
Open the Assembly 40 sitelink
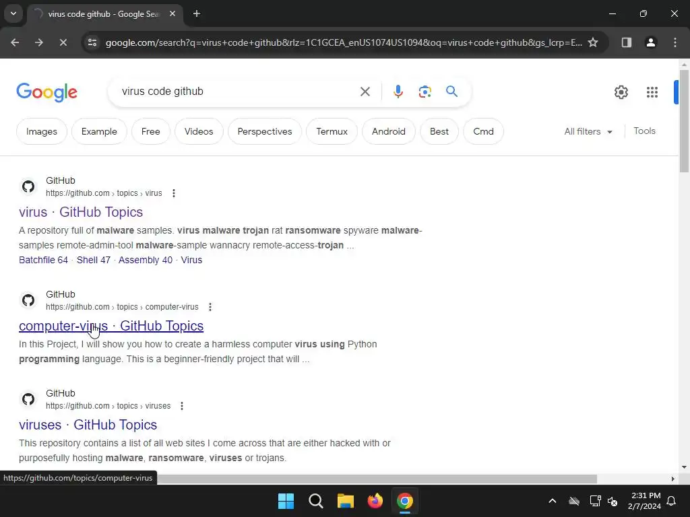point(146,260)
